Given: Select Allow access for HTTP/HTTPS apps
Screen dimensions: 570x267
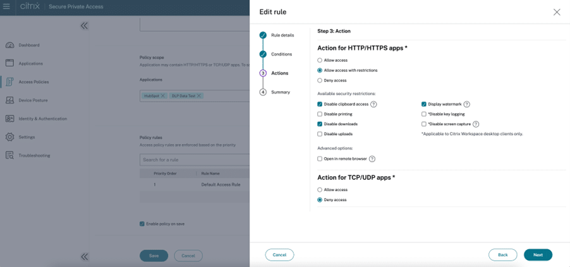Looking at the screenshot, I should (320, 61).
